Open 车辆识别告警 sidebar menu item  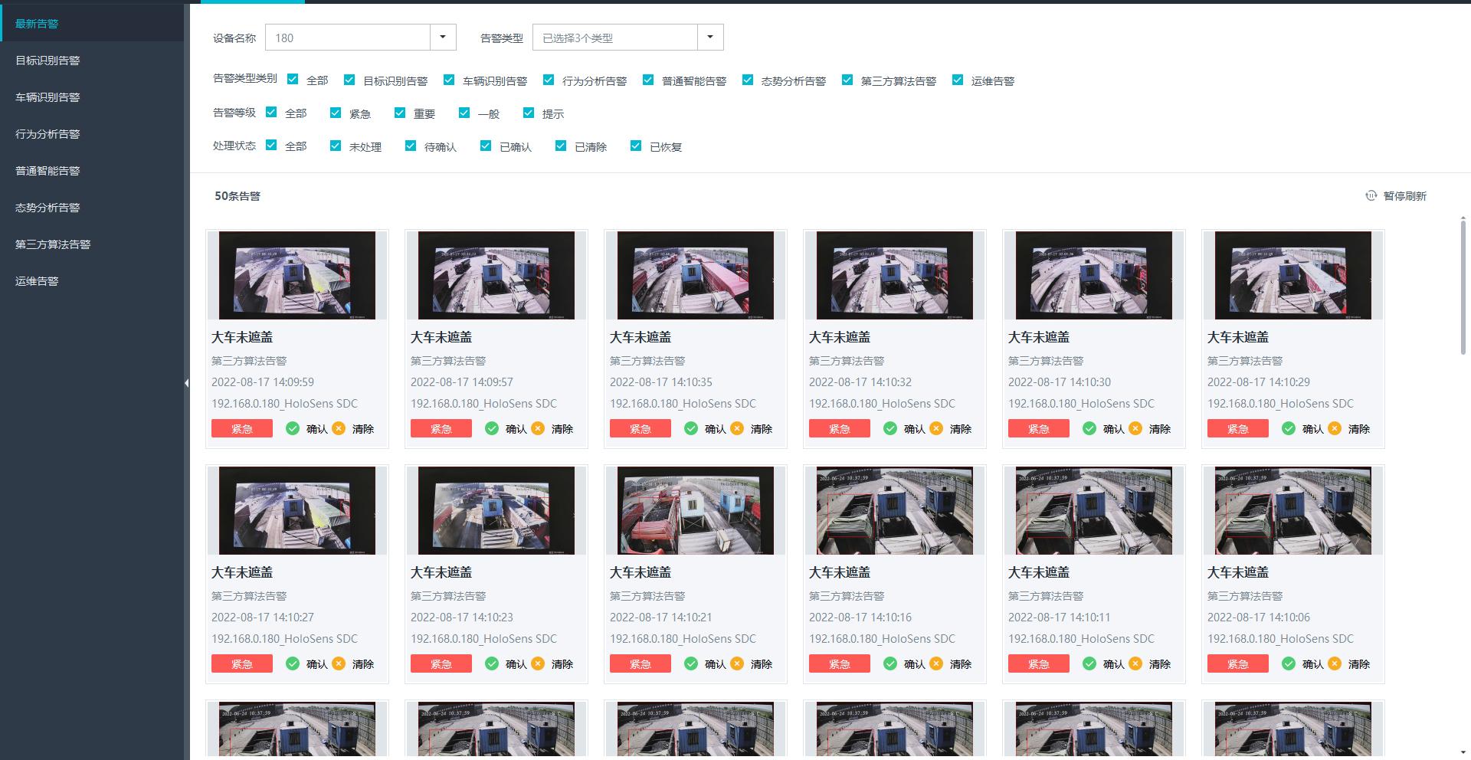pos(92,97)
